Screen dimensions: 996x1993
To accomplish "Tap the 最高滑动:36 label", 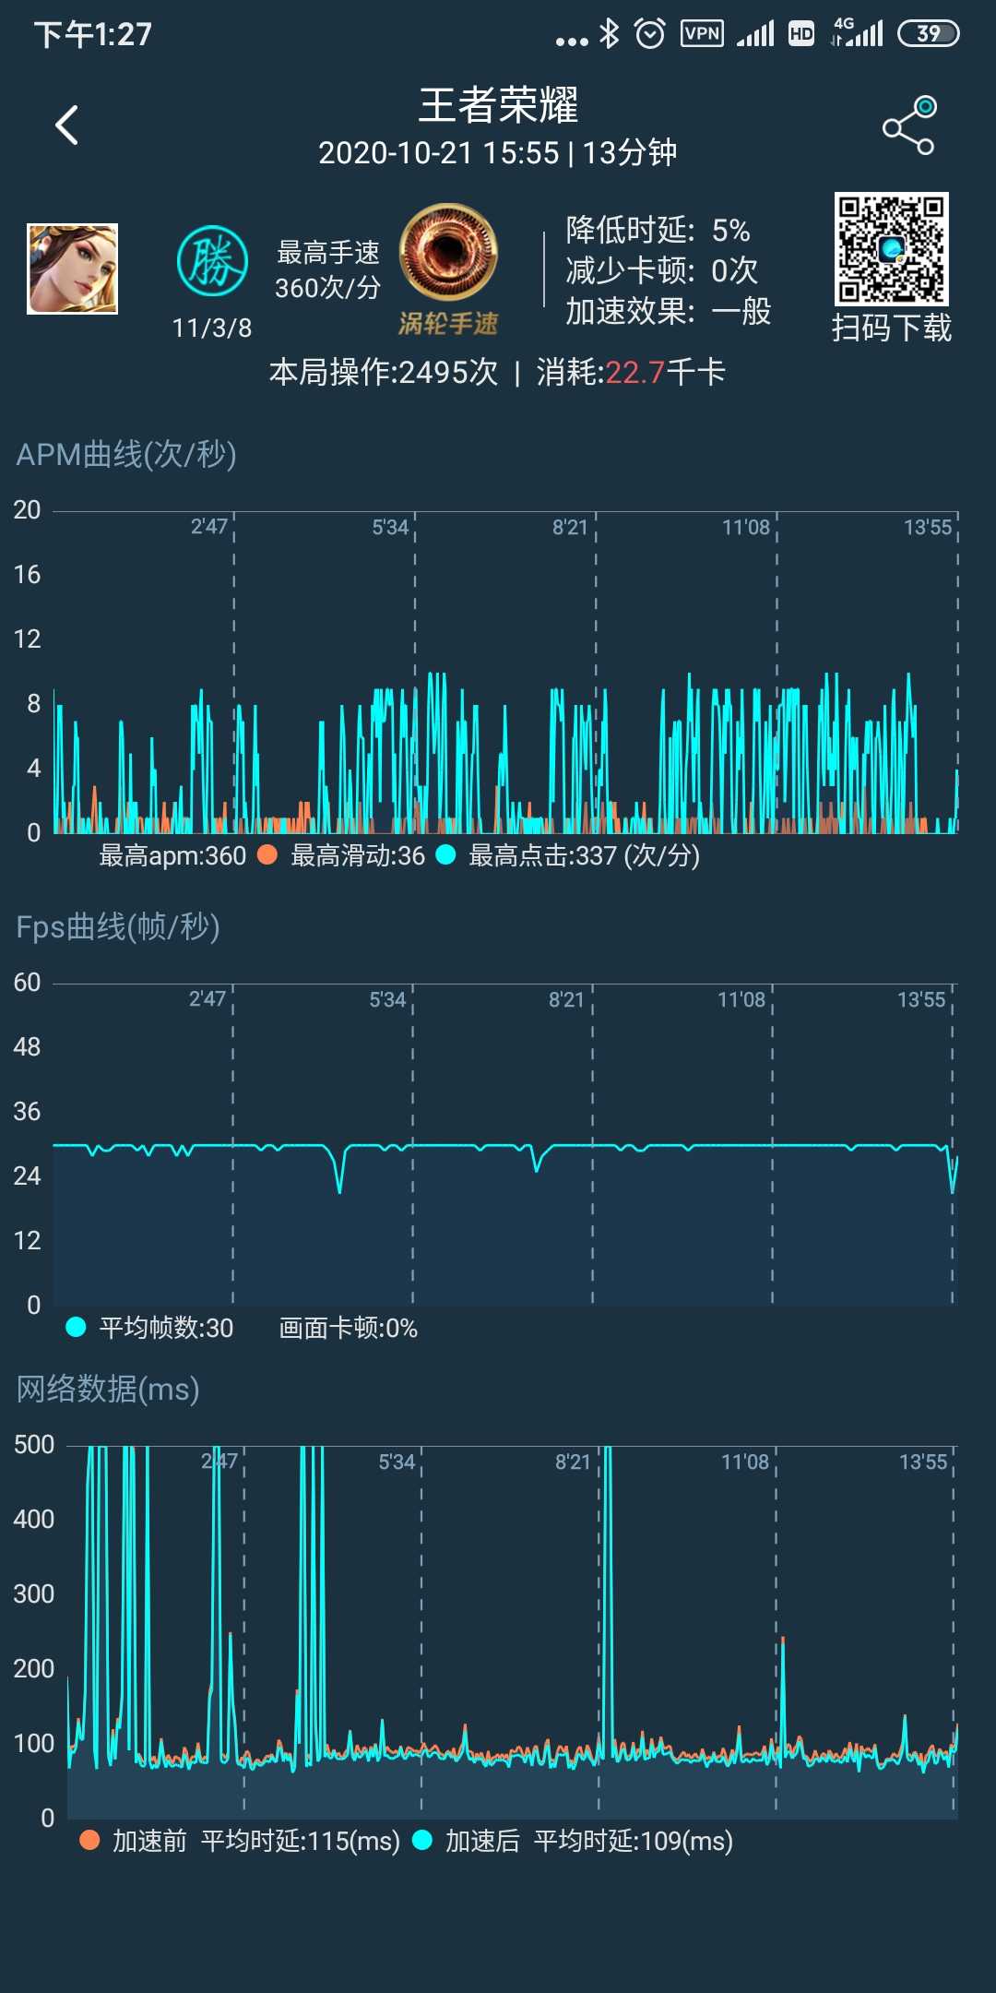I will [x=358, y=855].
